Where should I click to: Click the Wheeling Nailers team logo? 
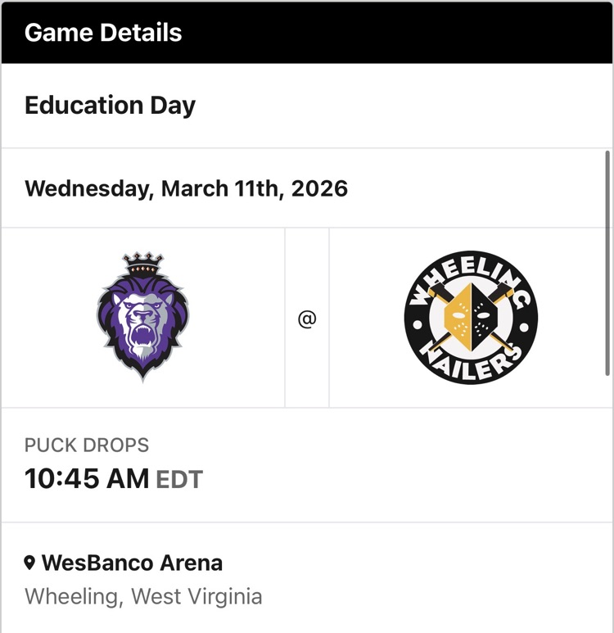coord(471,317)
